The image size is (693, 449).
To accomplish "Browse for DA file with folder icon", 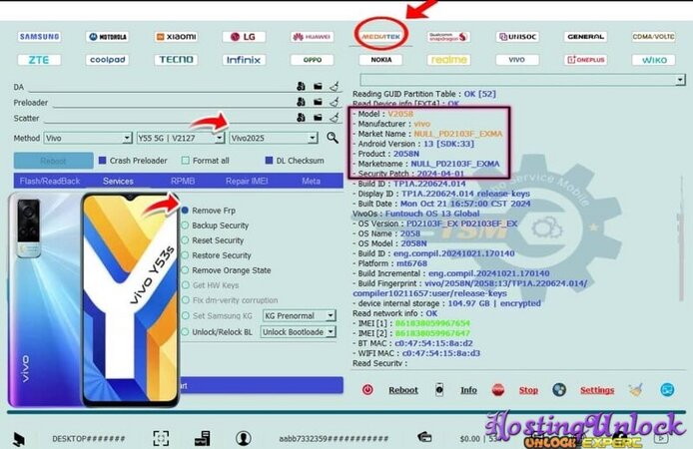I will click(318, 87).
